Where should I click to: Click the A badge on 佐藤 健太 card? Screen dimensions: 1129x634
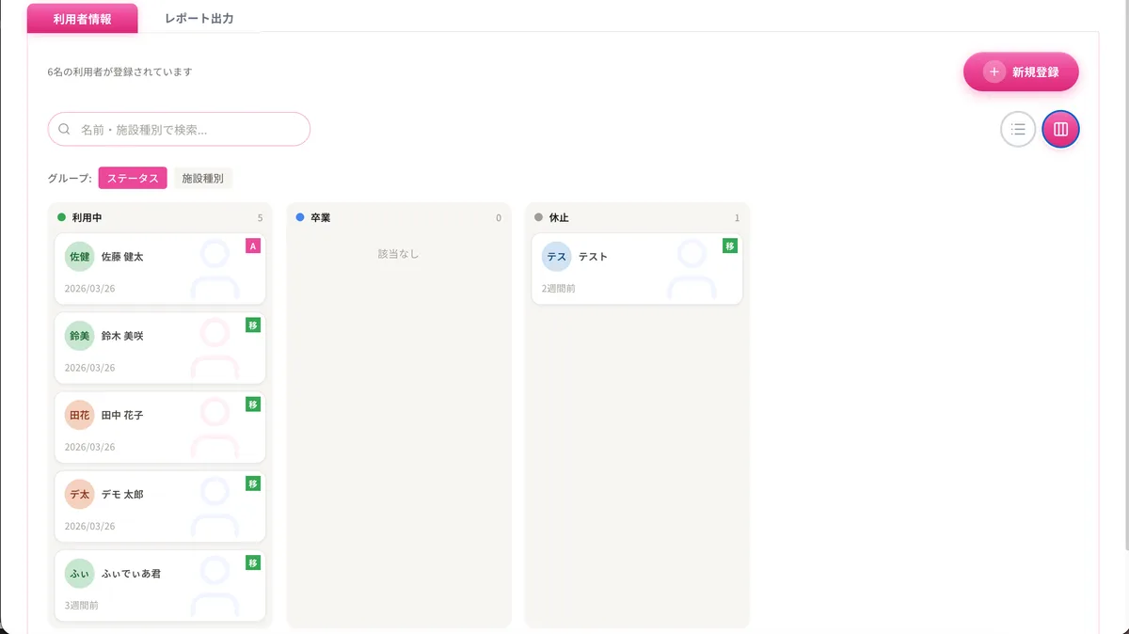(x=252, y=246)
